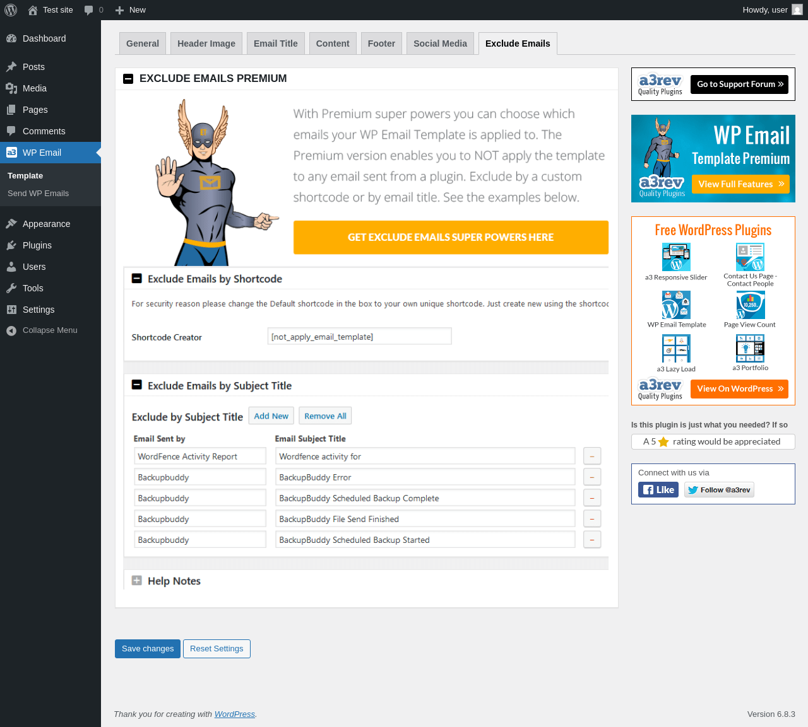
Task: Remove the BackupBuddy Error row
Action: coord(592,477)
